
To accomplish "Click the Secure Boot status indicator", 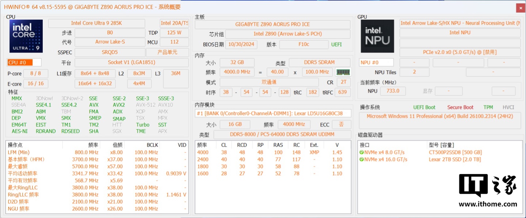I will (x=460, y=107).
